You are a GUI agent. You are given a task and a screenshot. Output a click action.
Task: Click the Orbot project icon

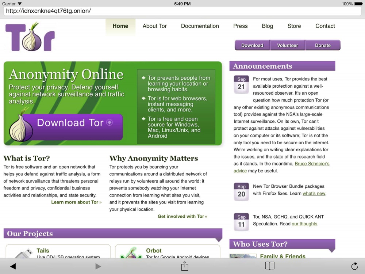coord(131,253)
